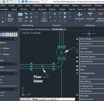
Task: Click the printer icon in the top toolbar
Action: 7,1
